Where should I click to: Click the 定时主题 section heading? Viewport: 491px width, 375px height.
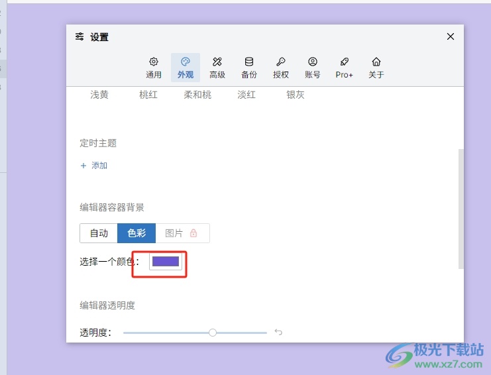coord(98,143)
